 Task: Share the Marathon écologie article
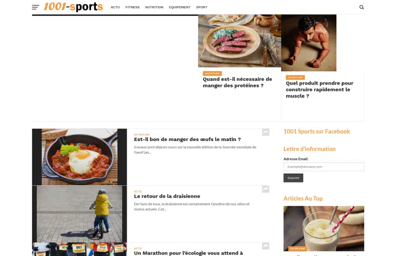pos(266,246)
